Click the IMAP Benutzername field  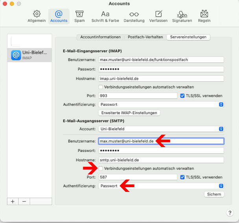point(161,60)
